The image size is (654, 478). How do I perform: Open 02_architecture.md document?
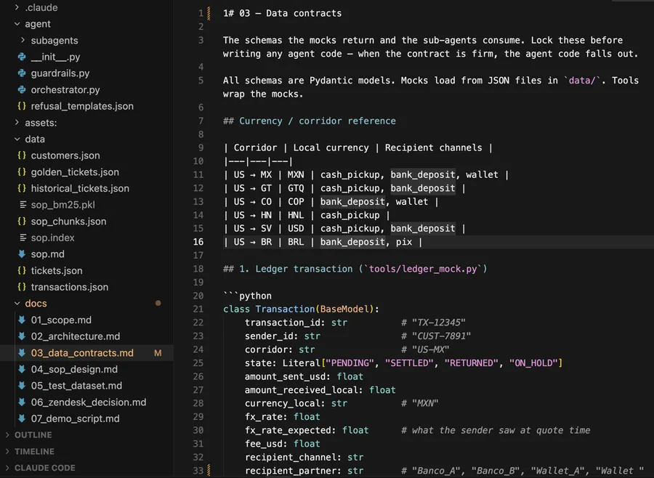point(76,336)
